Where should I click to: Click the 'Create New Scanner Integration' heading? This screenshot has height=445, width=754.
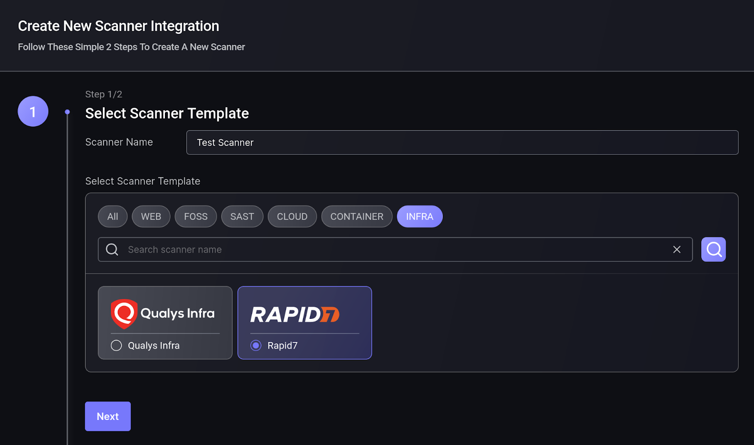coord(118,26)
